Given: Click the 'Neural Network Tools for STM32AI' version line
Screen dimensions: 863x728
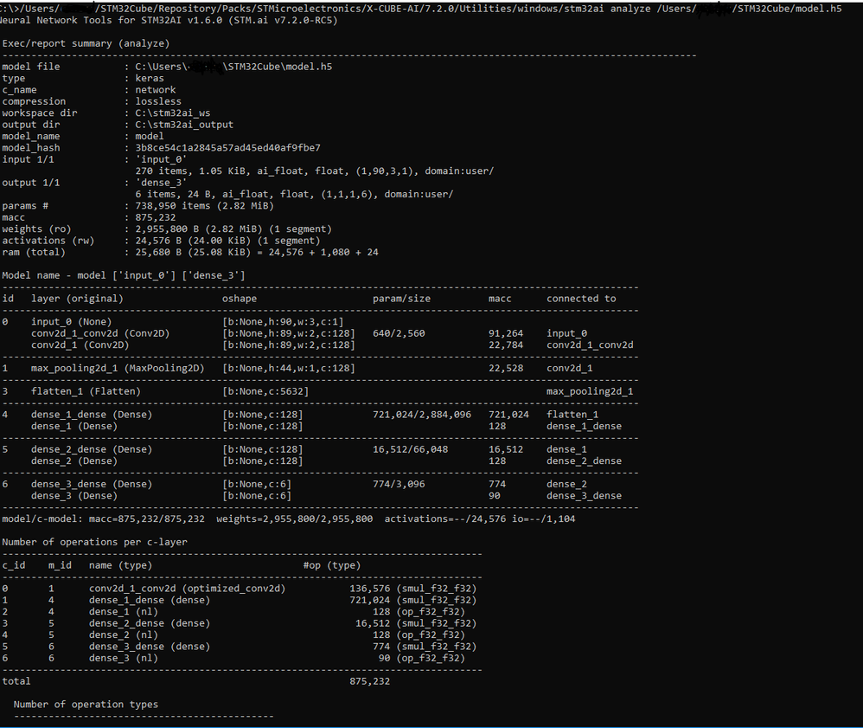Looking at the screenshot, I should click(169, 20).
